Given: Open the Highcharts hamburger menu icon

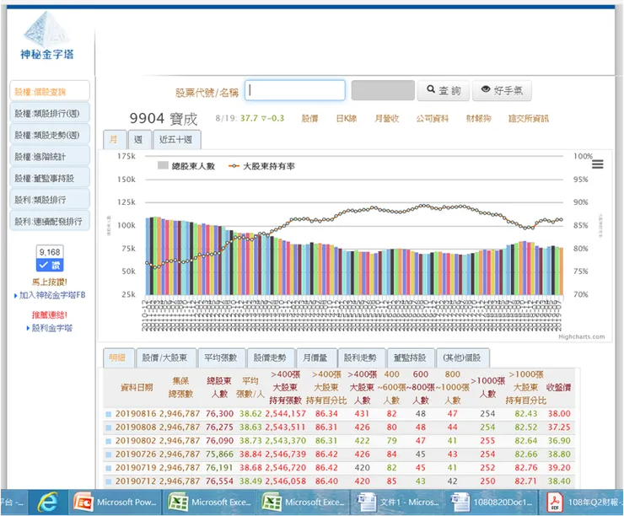Looking at the screenshot, I should tap(597, 164).
